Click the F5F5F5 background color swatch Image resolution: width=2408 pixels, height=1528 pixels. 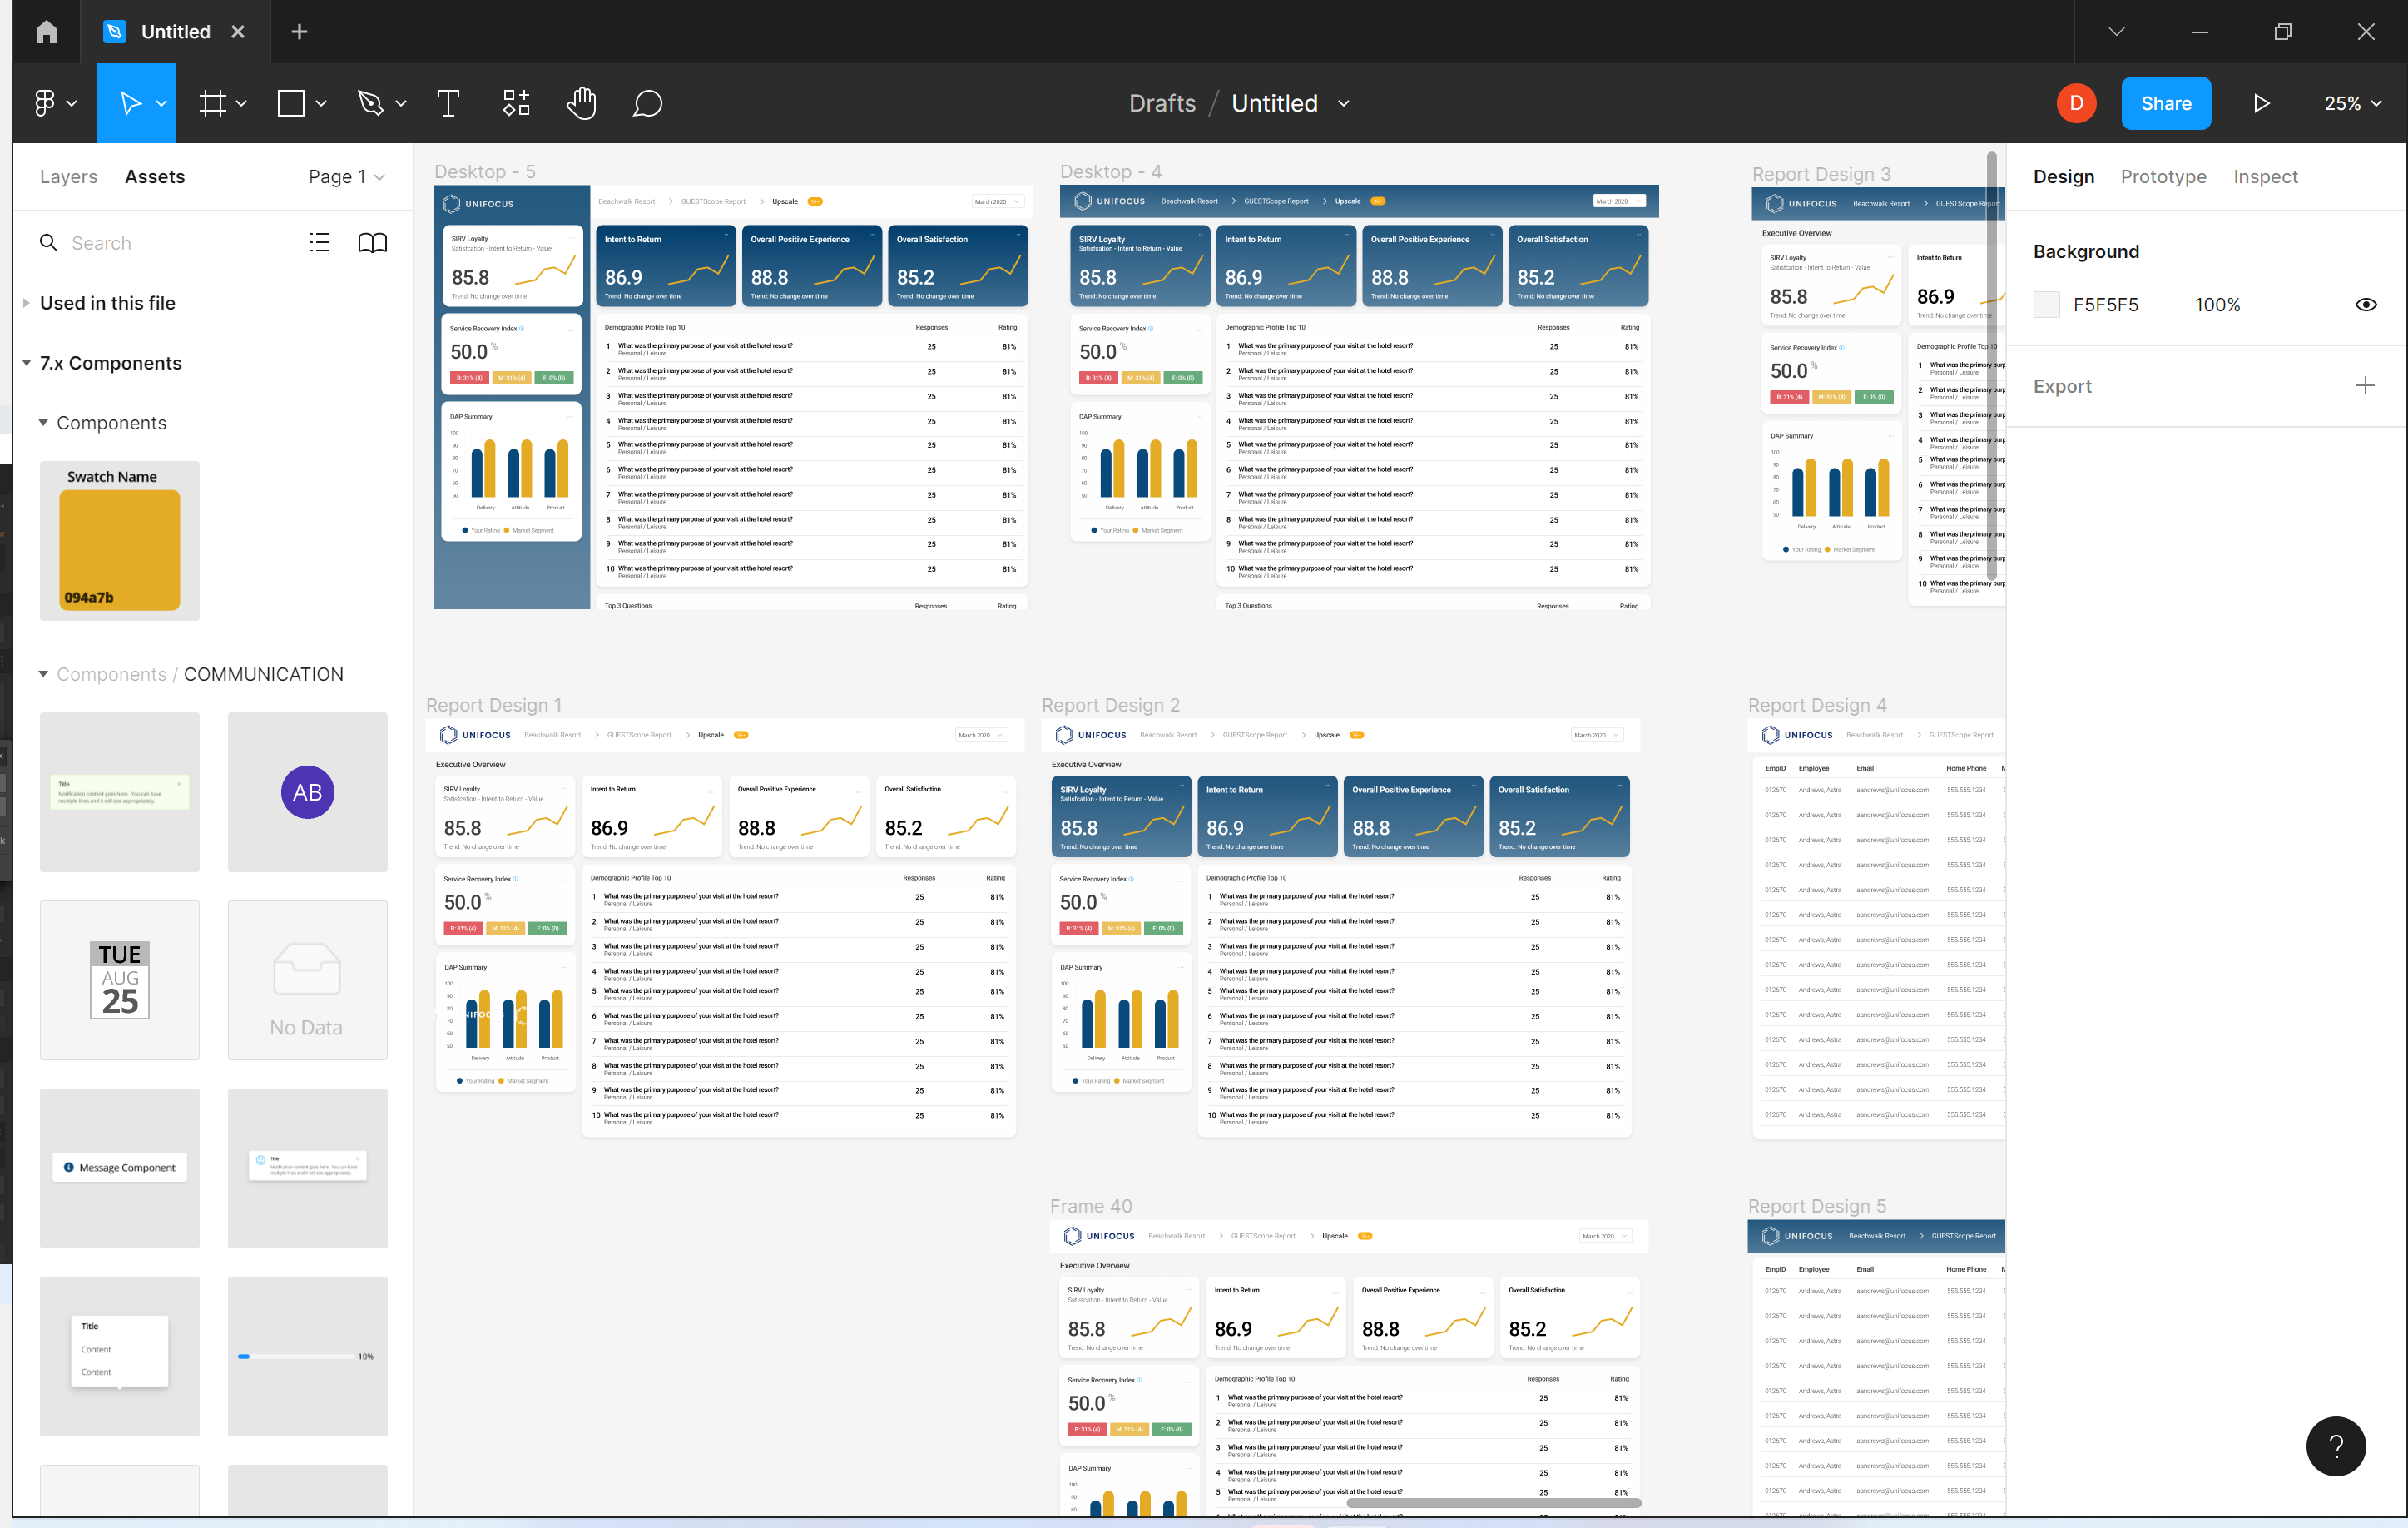[x=2046, y=305]
